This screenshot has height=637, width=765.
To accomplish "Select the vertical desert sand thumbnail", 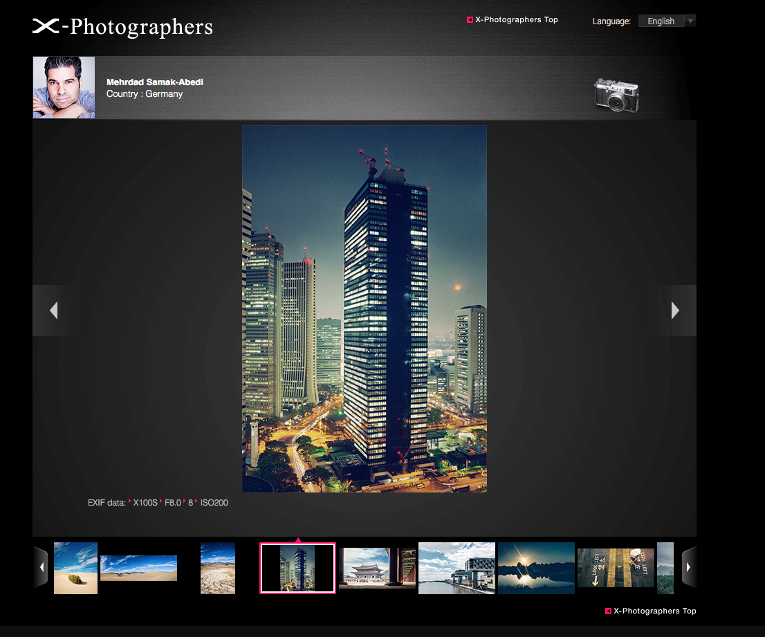I will pyautogui.click(x=217, y=568).
